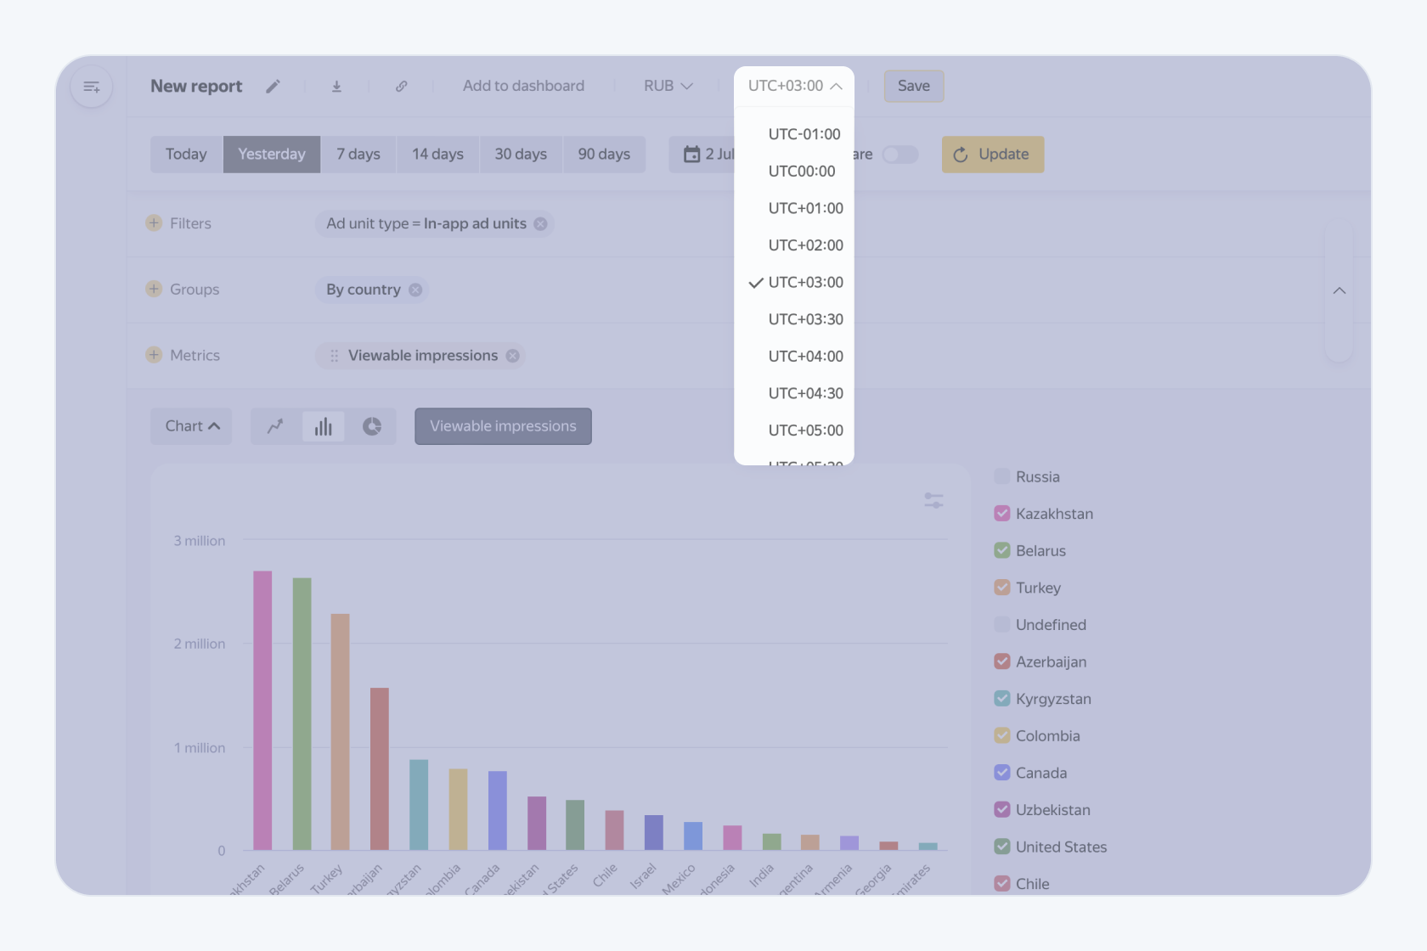1427x951 pixels.
Task: Click the pencil icon to rename report
Action: coord(273,86)
